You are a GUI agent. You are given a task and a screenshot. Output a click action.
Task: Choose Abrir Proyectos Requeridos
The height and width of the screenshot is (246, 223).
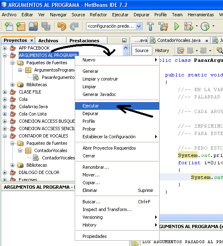[117, 148]
